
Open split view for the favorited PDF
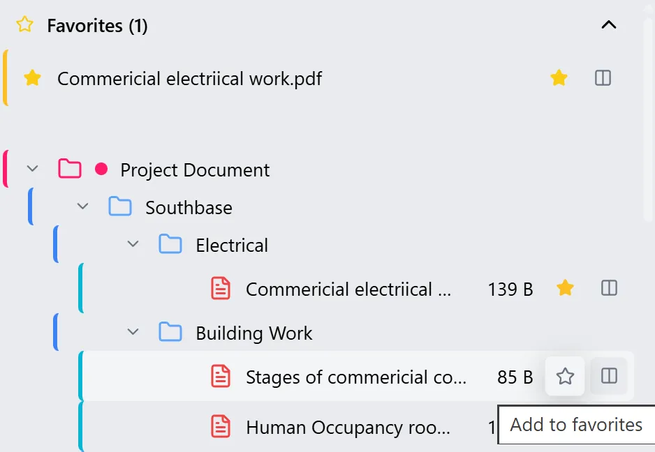coord(603,78)
